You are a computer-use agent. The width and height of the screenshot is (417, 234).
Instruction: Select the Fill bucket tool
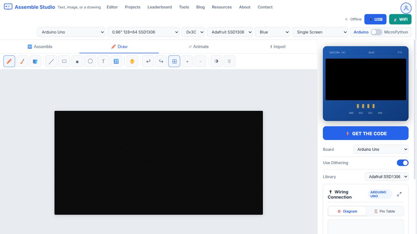pyautogui.click(x=35, y=61)
